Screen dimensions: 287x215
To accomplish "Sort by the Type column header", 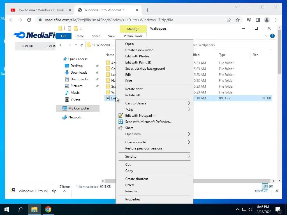I will tap(222, 55).
